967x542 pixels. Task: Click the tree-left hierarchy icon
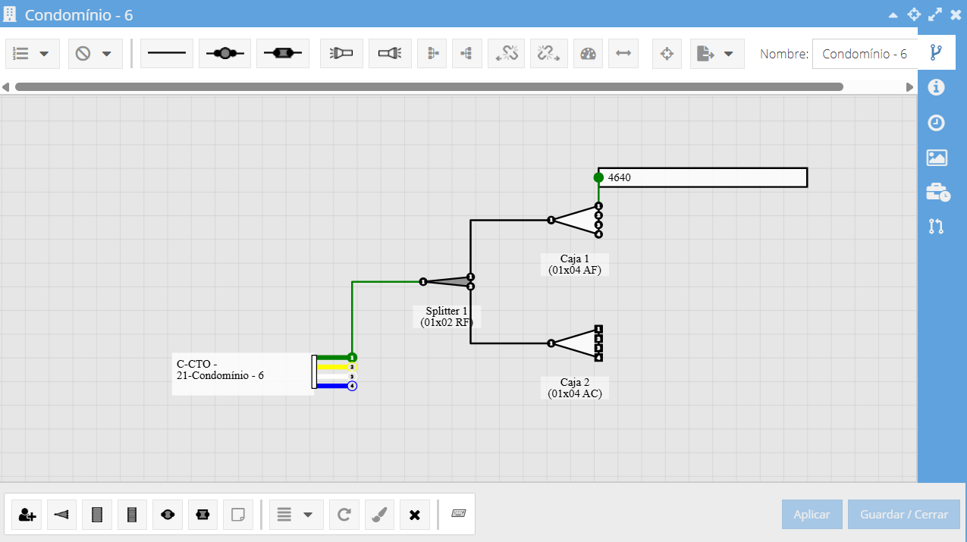click(x=466, y=54)
